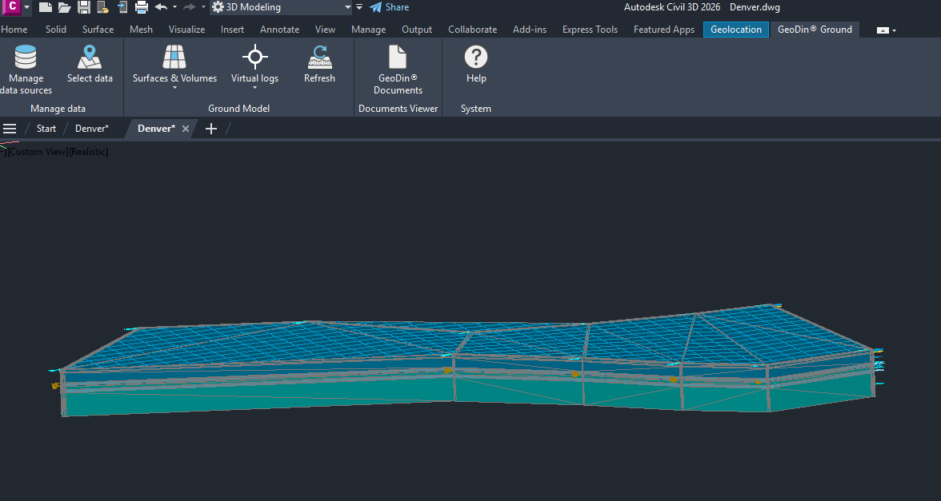The width and height of the screenshot is (941, 501).
Task: Click the Ground Model panel title
Action: (238, 109)
